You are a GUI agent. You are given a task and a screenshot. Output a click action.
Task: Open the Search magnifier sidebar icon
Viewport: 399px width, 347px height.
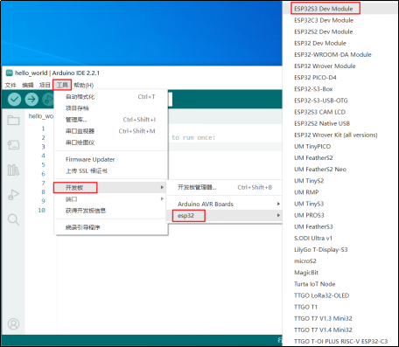click(13, 219)
